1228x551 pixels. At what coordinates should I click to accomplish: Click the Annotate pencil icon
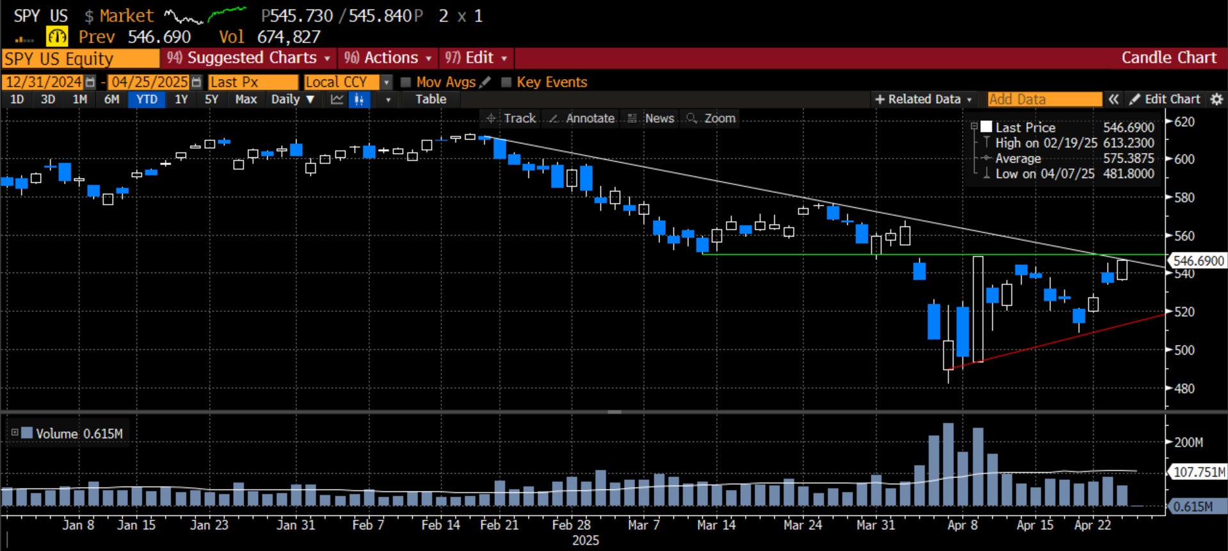coord(554,118)
